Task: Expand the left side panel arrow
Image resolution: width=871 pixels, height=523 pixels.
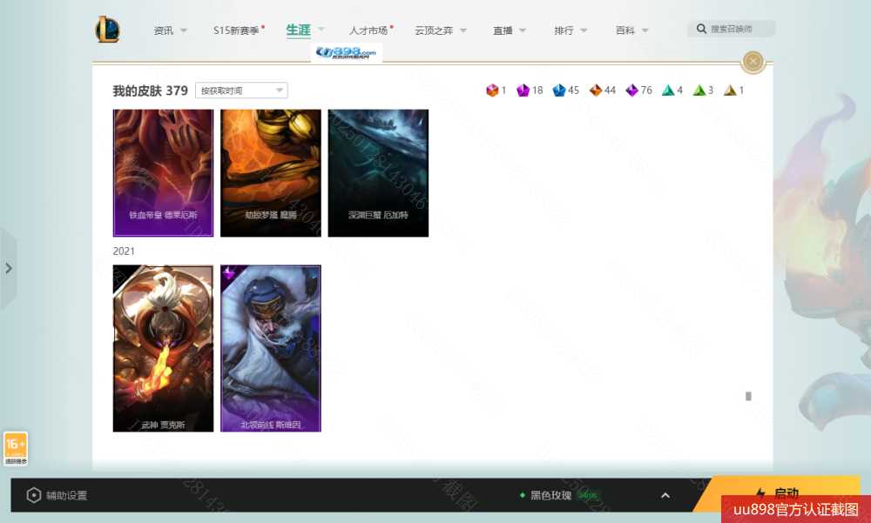Action: (9, 269)
